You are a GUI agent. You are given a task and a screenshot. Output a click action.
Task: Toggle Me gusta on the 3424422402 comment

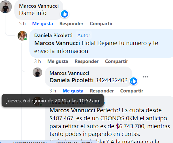point(73,91)
